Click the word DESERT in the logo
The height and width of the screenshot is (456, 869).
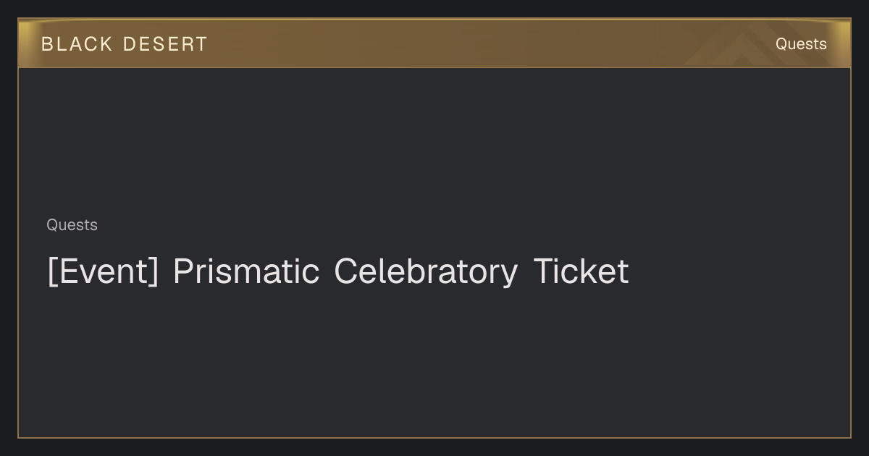pyautogui.click(x=165, y=44)
